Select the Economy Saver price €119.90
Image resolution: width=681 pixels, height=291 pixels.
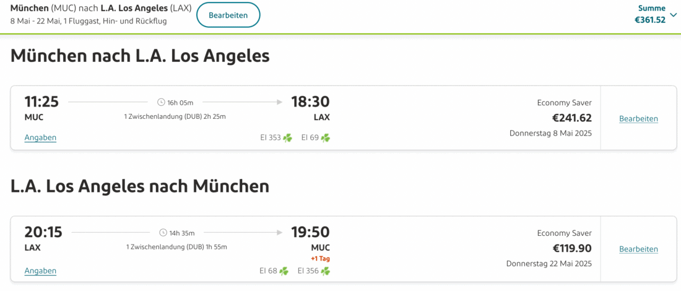pos(571,248)
